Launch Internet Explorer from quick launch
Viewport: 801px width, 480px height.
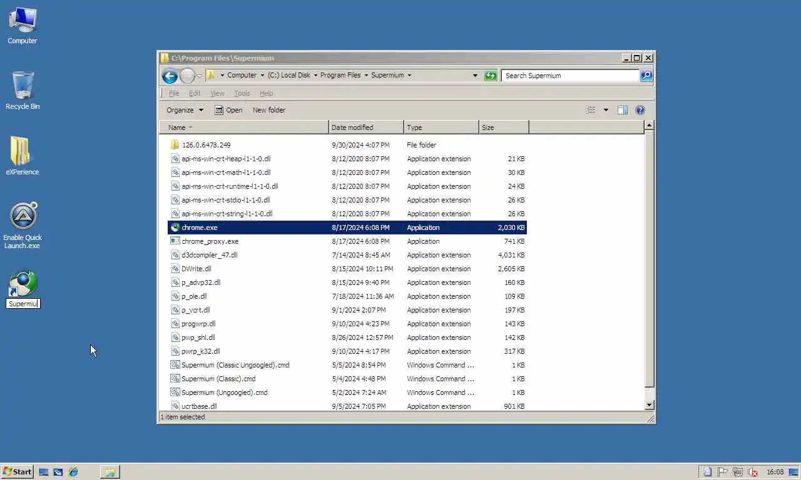73,472
